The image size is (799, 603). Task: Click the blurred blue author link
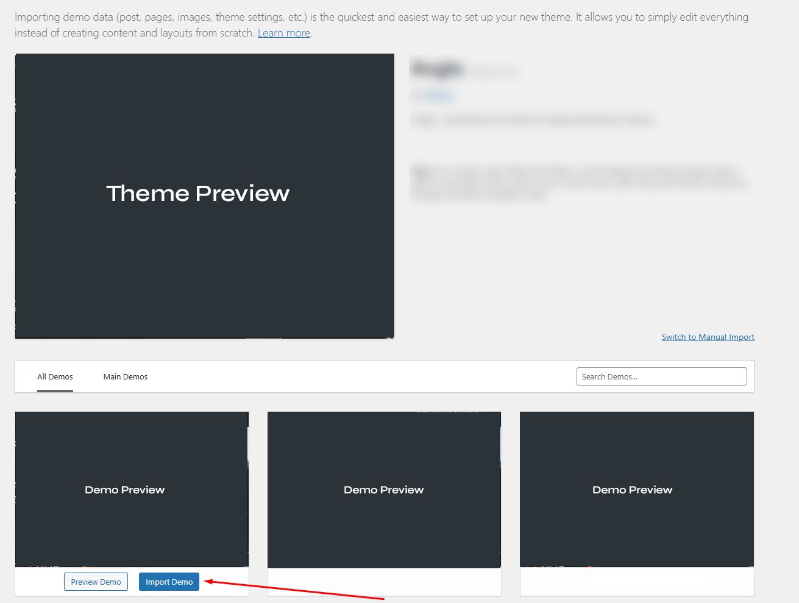(433, 96)
